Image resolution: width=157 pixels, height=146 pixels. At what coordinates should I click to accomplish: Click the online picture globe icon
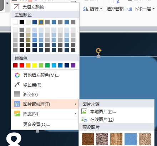click(x=84, y=120)
